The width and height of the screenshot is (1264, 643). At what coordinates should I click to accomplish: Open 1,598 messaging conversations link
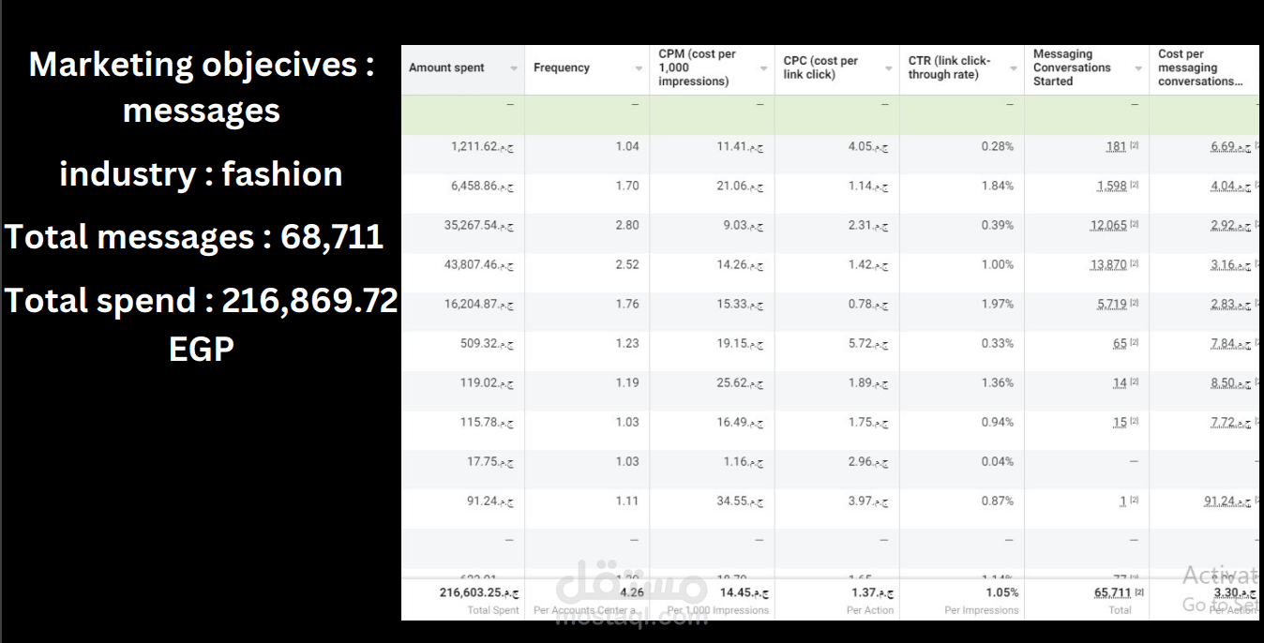click(x=1111, y=186)
